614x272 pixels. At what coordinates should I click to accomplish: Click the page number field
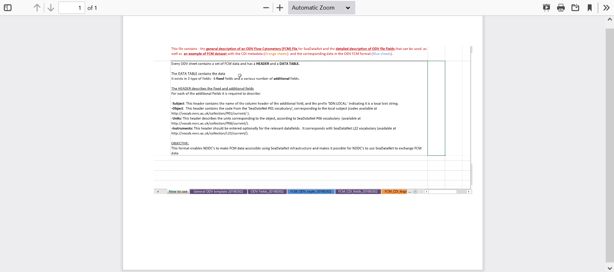(x=72, y=8)
